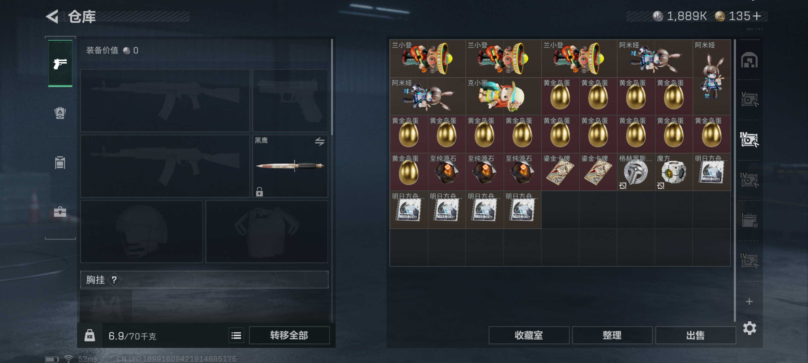Click 整理 to sort the warehouse

(x=612, y=336)
